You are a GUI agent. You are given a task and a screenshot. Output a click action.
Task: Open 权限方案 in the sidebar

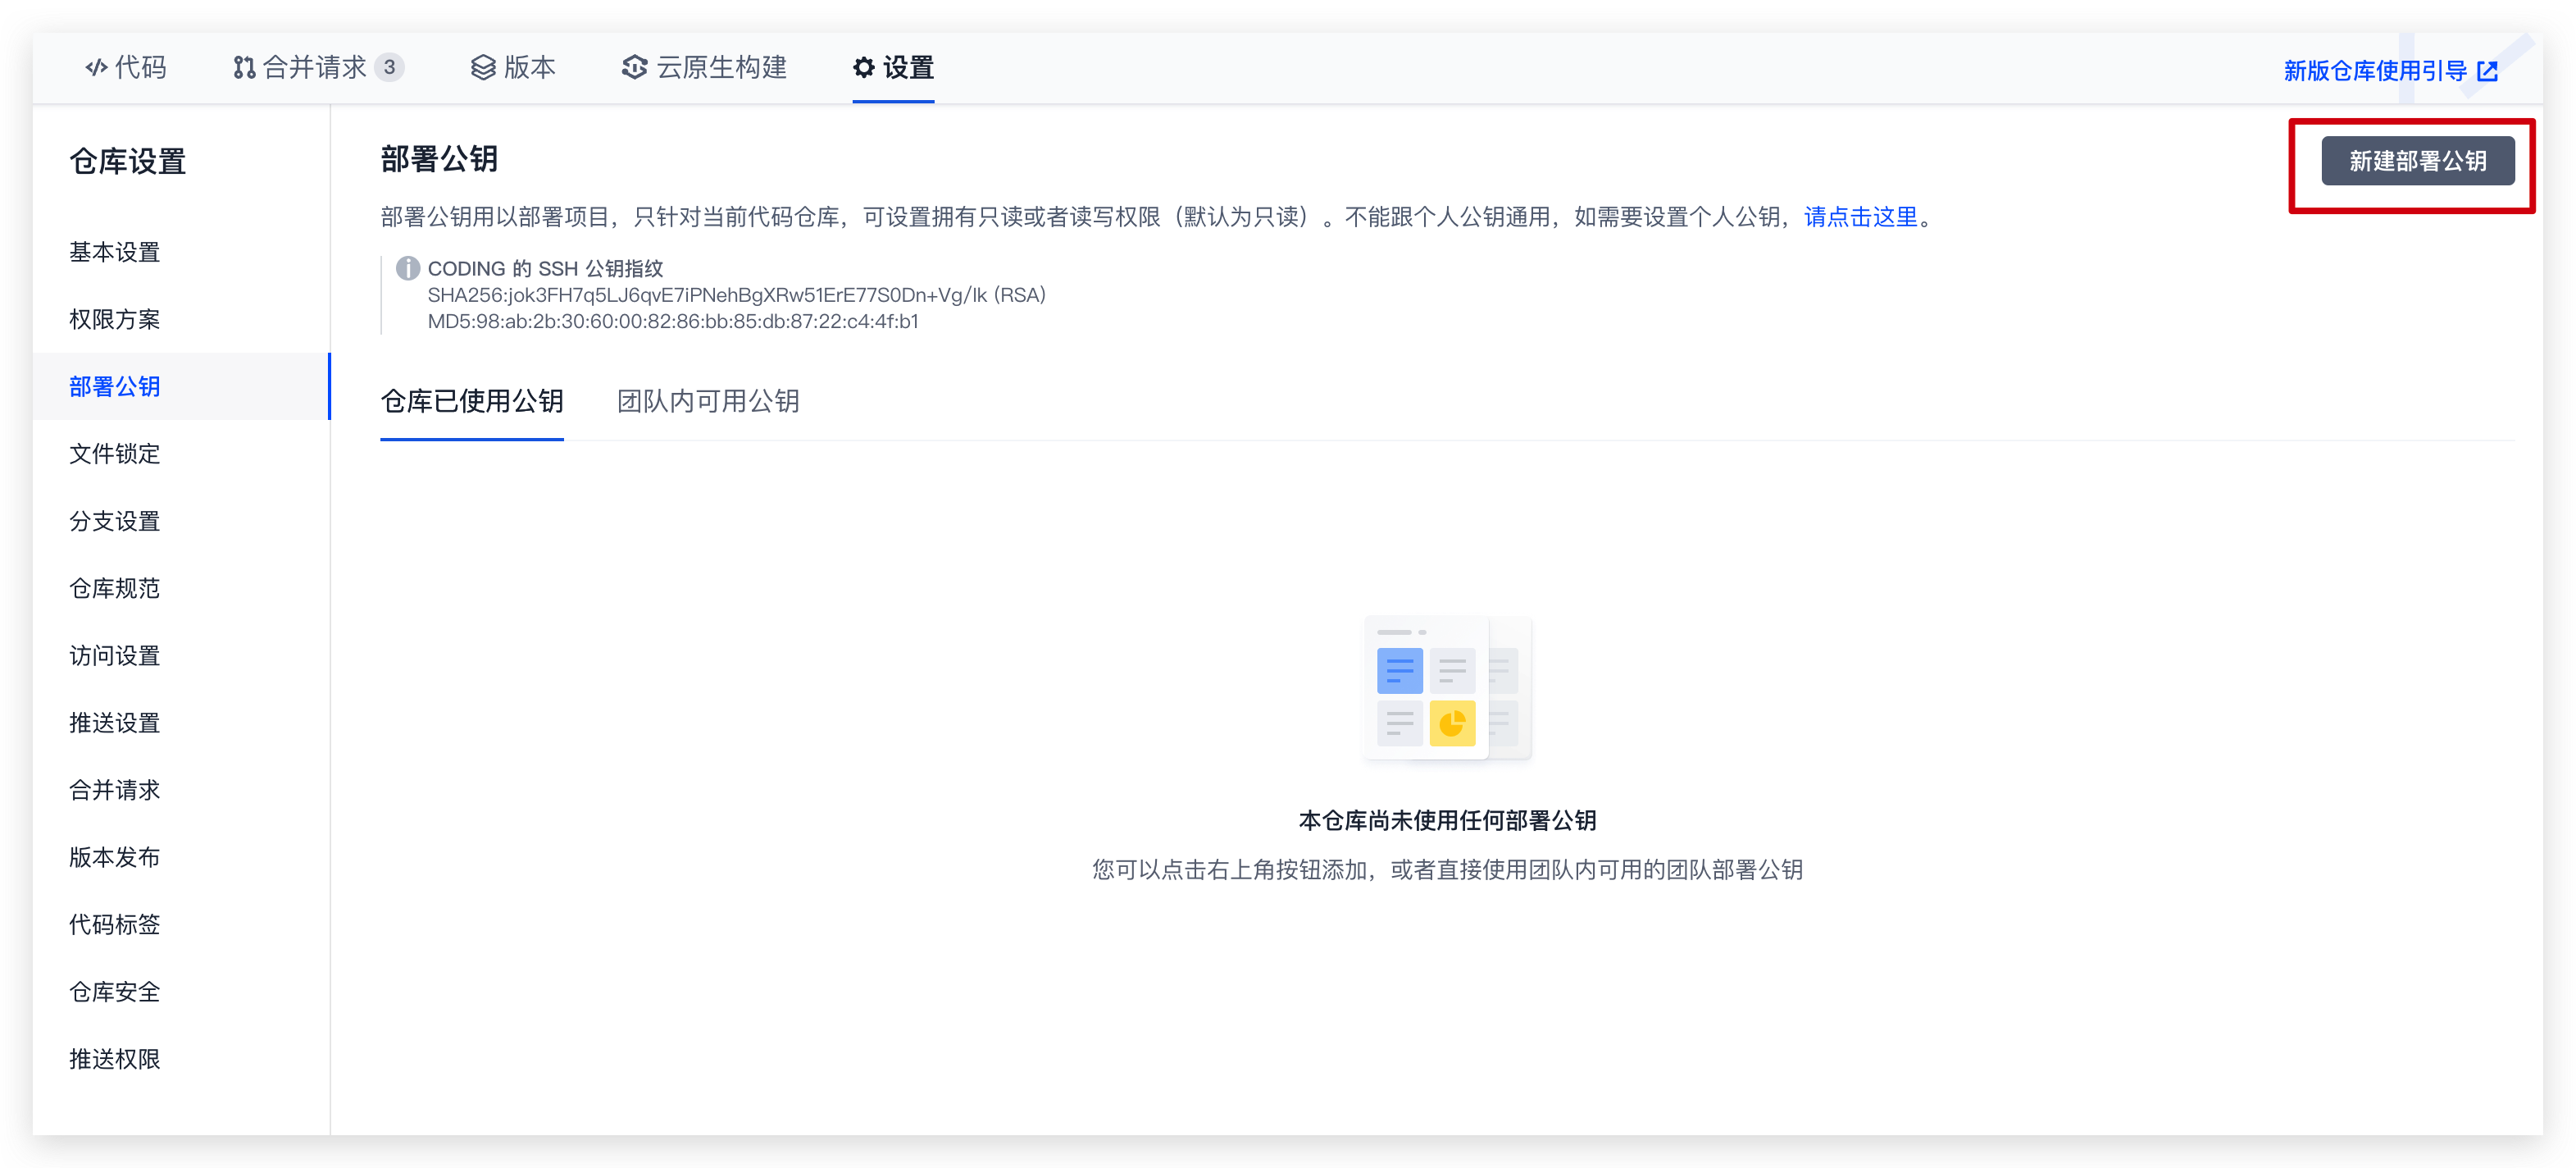click(115, 319)
